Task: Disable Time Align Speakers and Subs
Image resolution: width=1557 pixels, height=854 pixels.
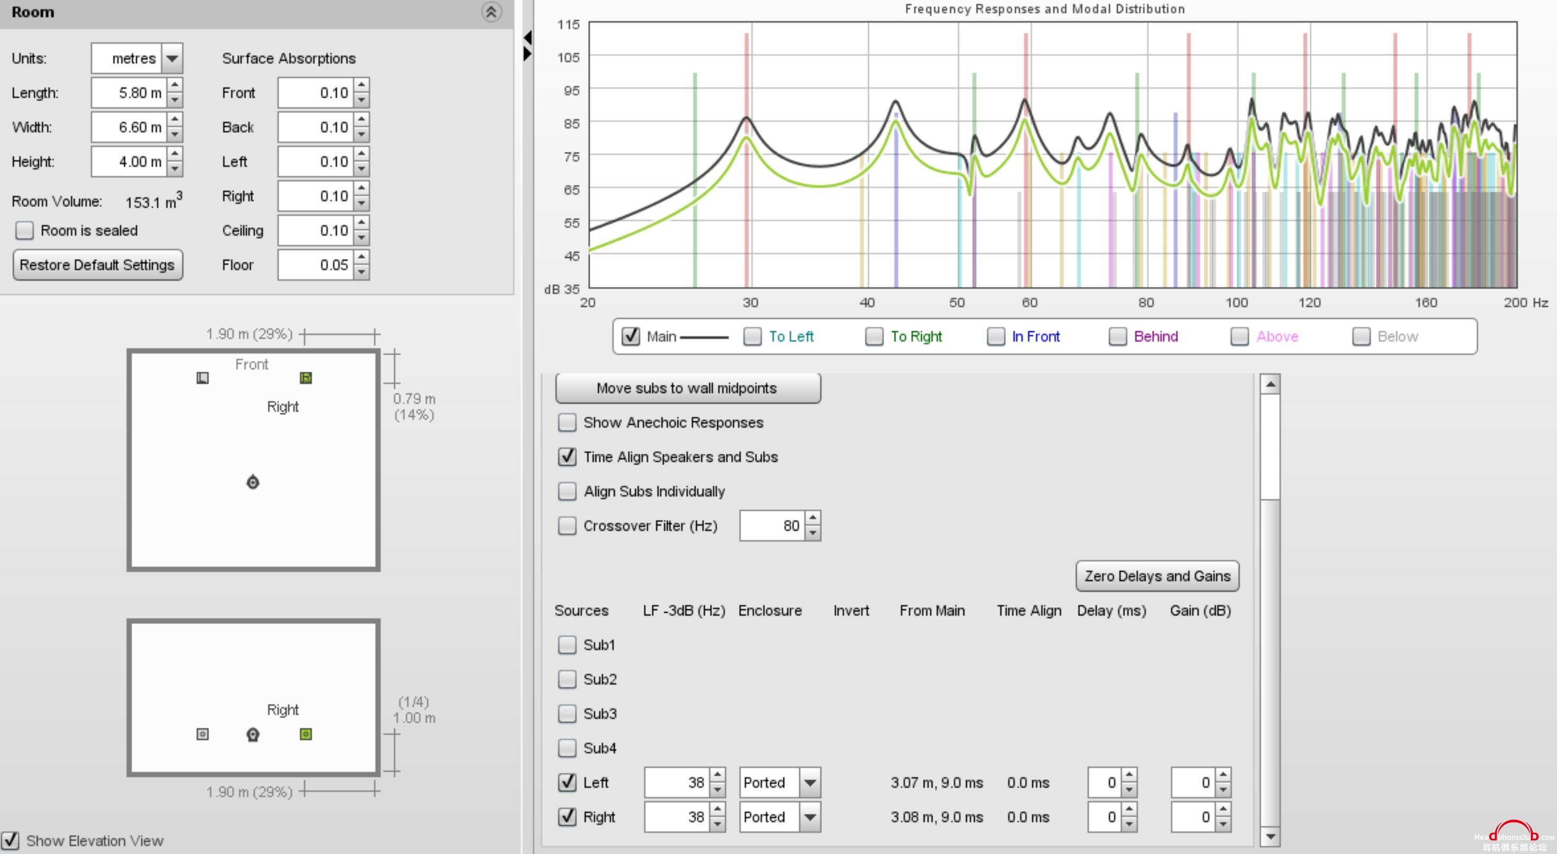Action: (567, 457)
